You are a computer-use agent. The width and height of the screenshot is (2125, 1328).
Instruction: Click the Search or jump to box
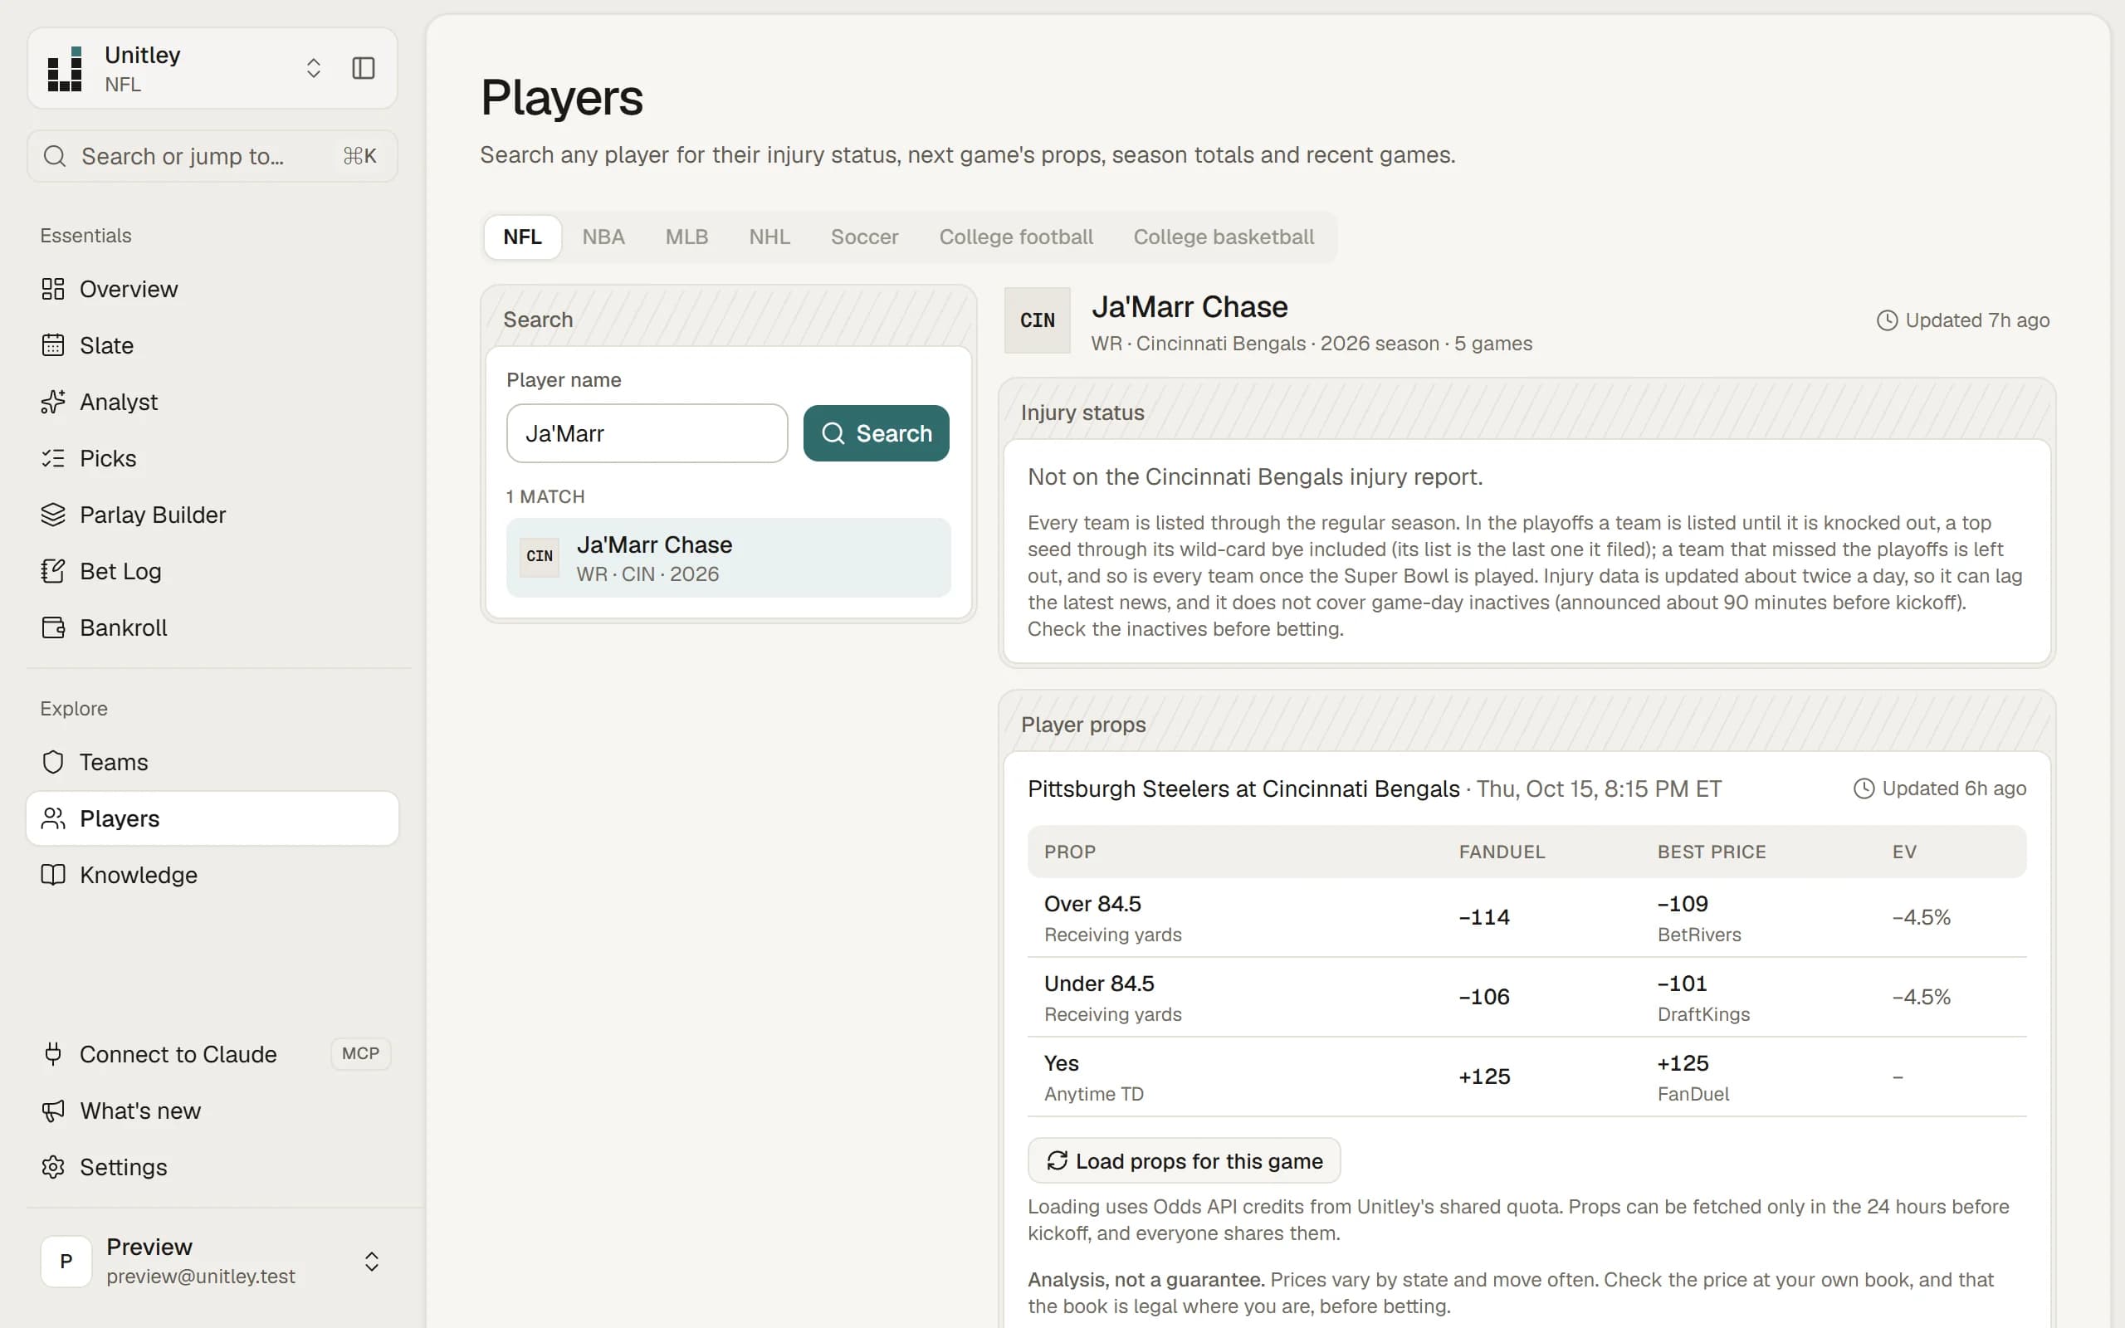pyautogui.click(x=212, y=156)
